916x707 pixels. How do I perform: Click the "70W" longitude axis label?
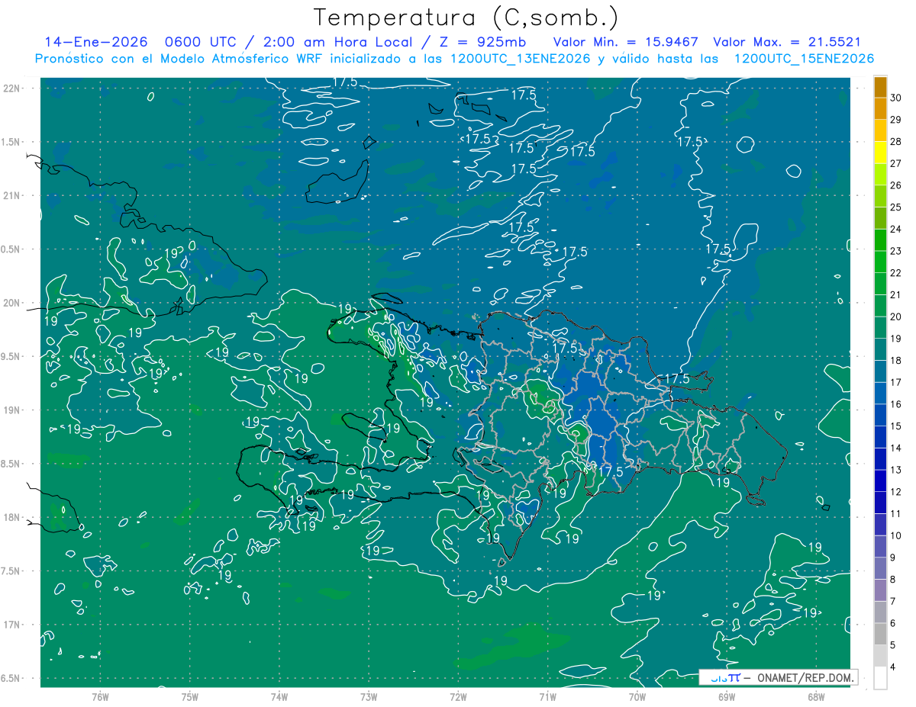pyautogui.click(x=637, y=696)
